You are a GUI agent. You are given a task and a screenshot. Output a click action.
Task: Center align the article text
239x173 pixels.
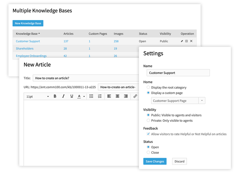click(117, 96)
